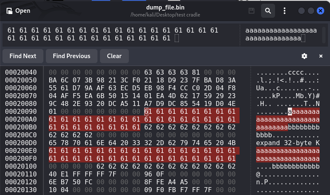Click scrollbar of the search field area
This screenshot has width=330, height=195.
[x=324, y=35]
